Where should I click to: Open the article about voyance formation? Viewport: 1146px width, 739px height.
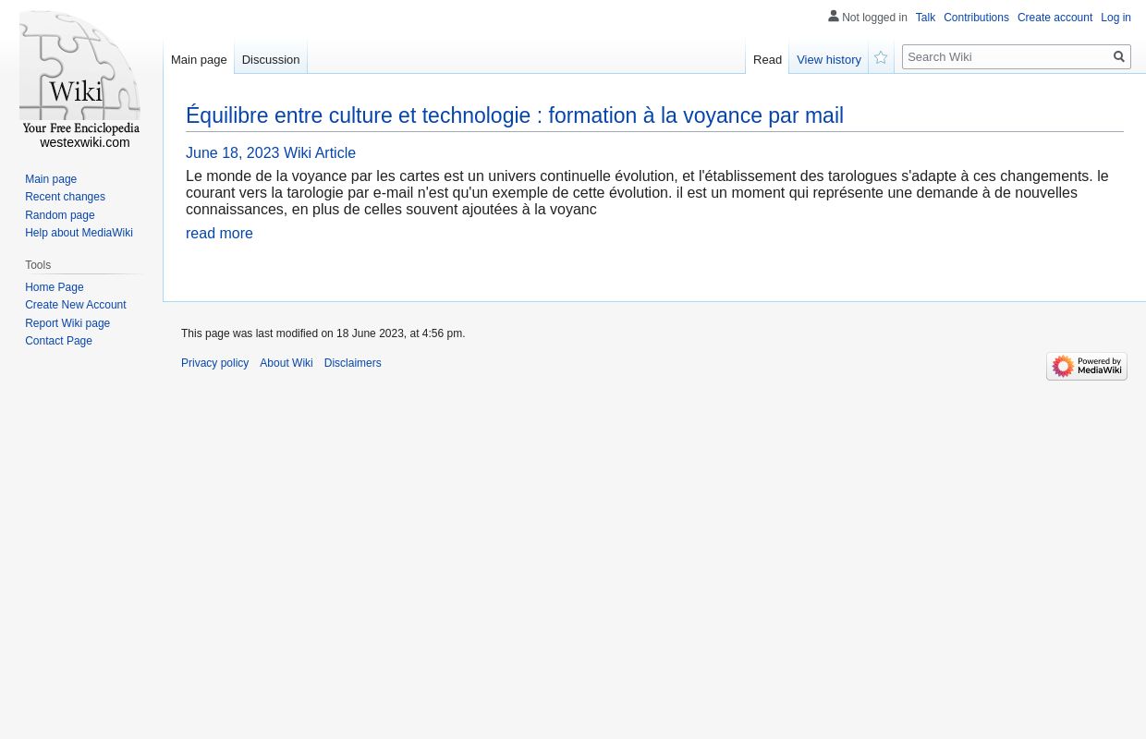click(x=515, y=115)
